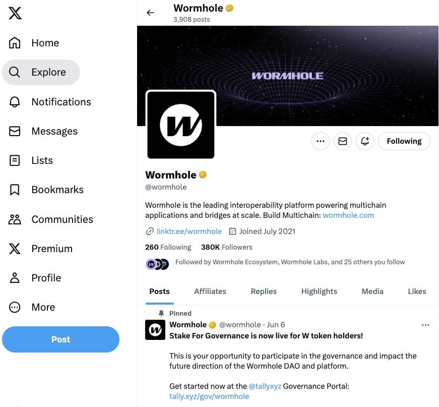Open the Wormhole profile picture
Image resolution: width=439 pixels, height=407 pixels.
coord(181,125)
